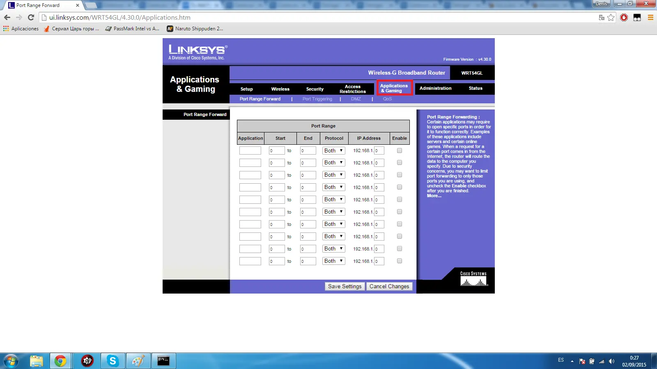Viewport: 657px width, 369px height.
Task: Toggle the eighth row Enable checkbox
Action: pyautogui.click(x=400, y=237)
